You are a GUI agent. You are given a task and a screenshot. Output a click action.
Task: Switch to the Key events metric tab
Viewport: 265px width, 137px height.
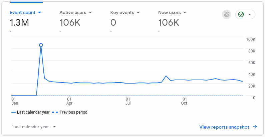[122, 13]
